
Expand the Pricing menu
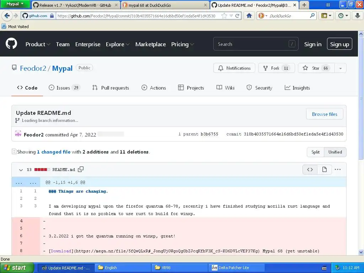[x=182, y=44]
